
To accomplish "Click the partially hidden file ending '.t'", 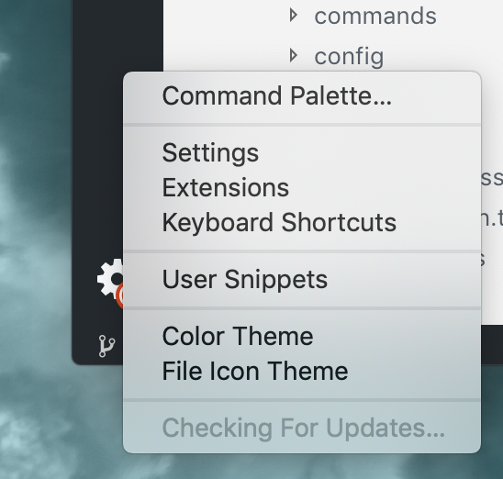I will tap(492, 218).
